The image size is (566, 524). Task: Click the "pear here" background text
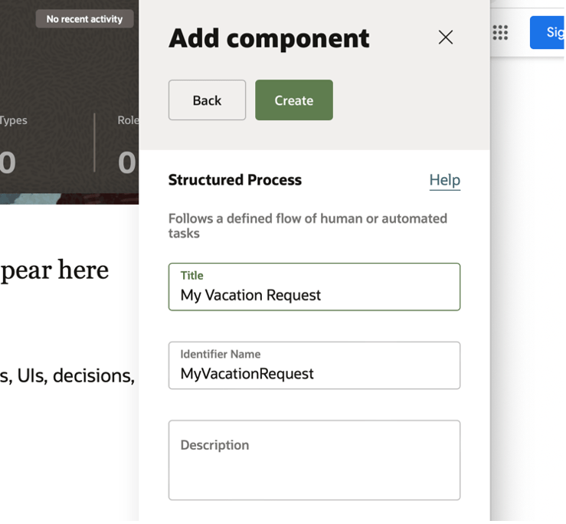54,270
